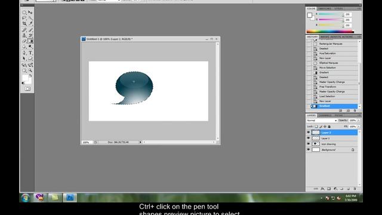The width and height of the screenshot is (382, 215).
Task: Select the Gradient tool
Action: point(30,41)
